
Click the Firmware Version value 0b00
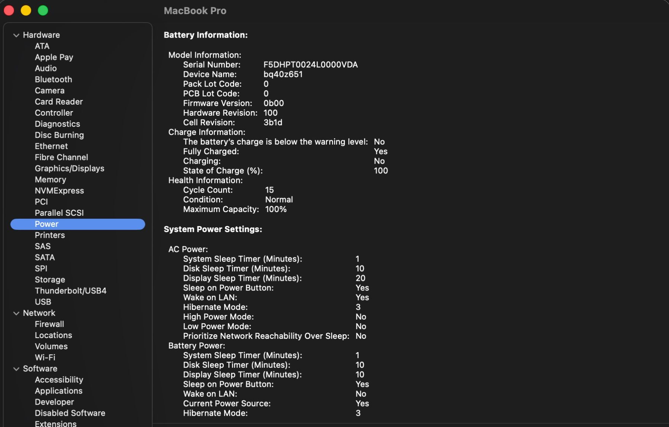tap(274, 103)
